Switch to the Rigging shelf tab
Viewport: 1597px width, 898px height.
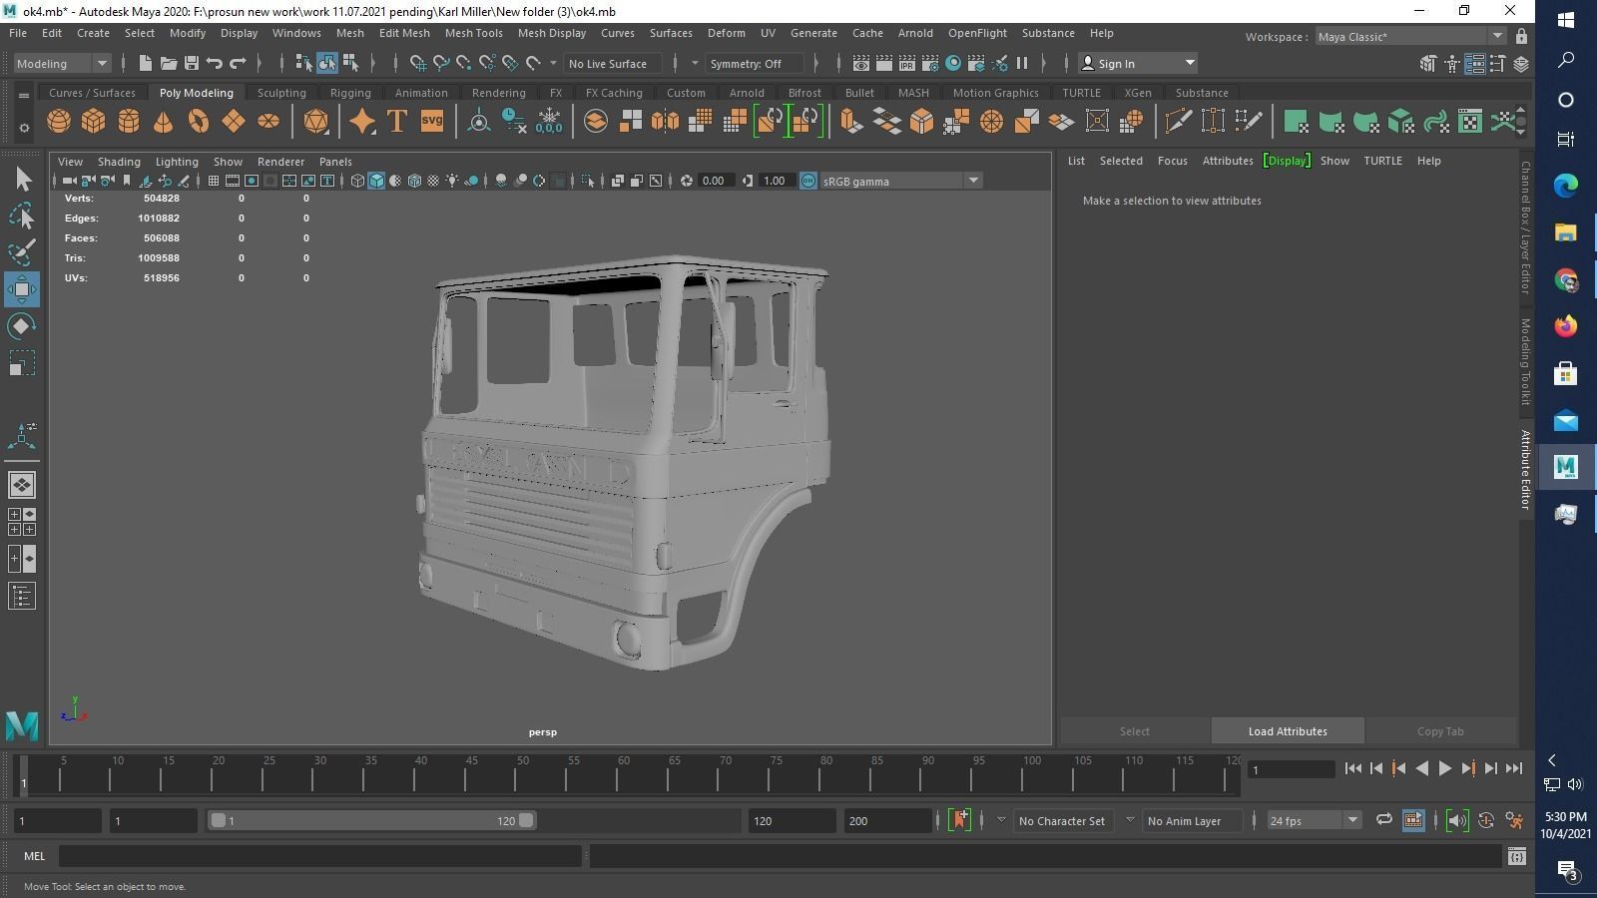tap(350, 93)
